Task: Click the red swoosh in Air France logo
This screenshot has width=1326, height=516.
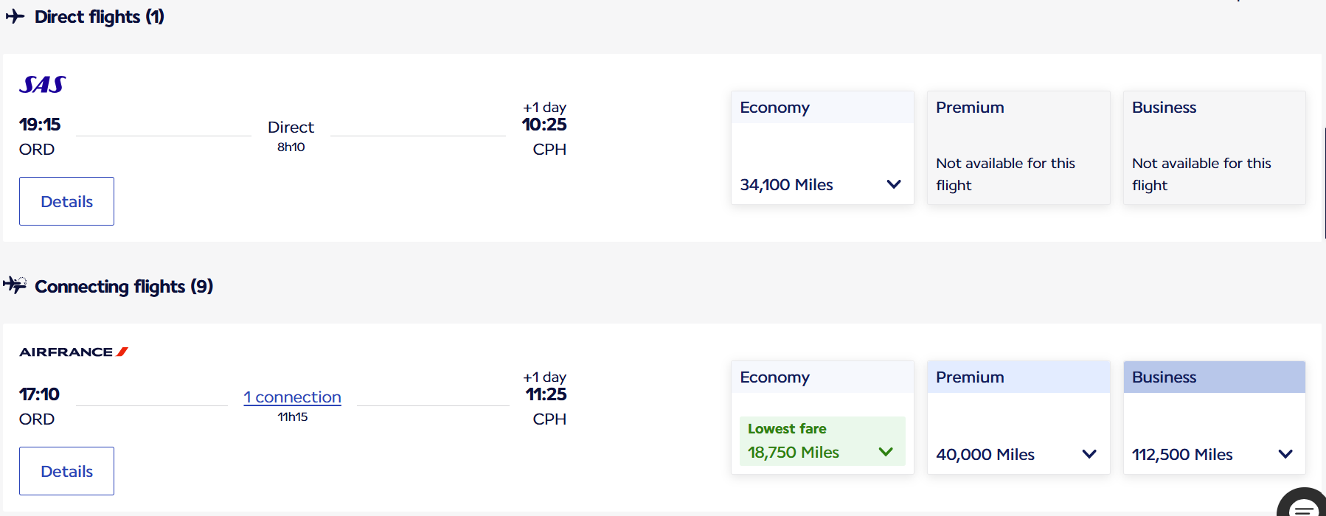Action: coord(122,352)
